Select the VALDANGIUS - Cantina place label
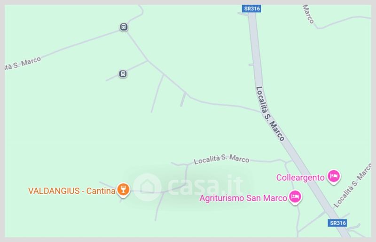The height and width of the screenshot is (242, 376). point(72,191)
